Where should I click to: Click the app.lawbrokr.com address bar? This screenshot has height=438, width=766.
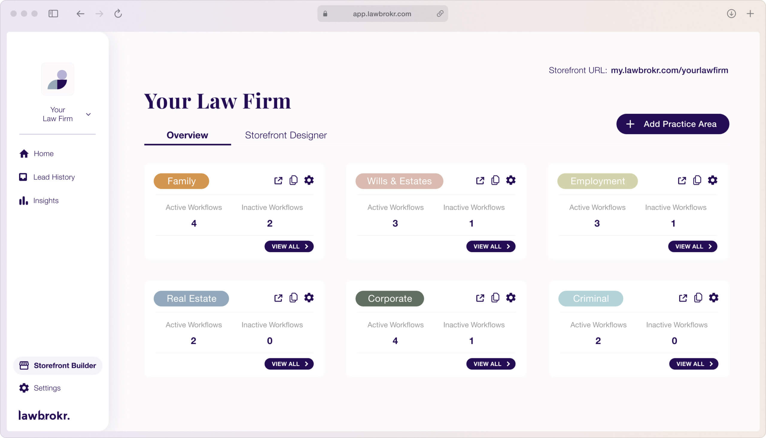(382, 13)
